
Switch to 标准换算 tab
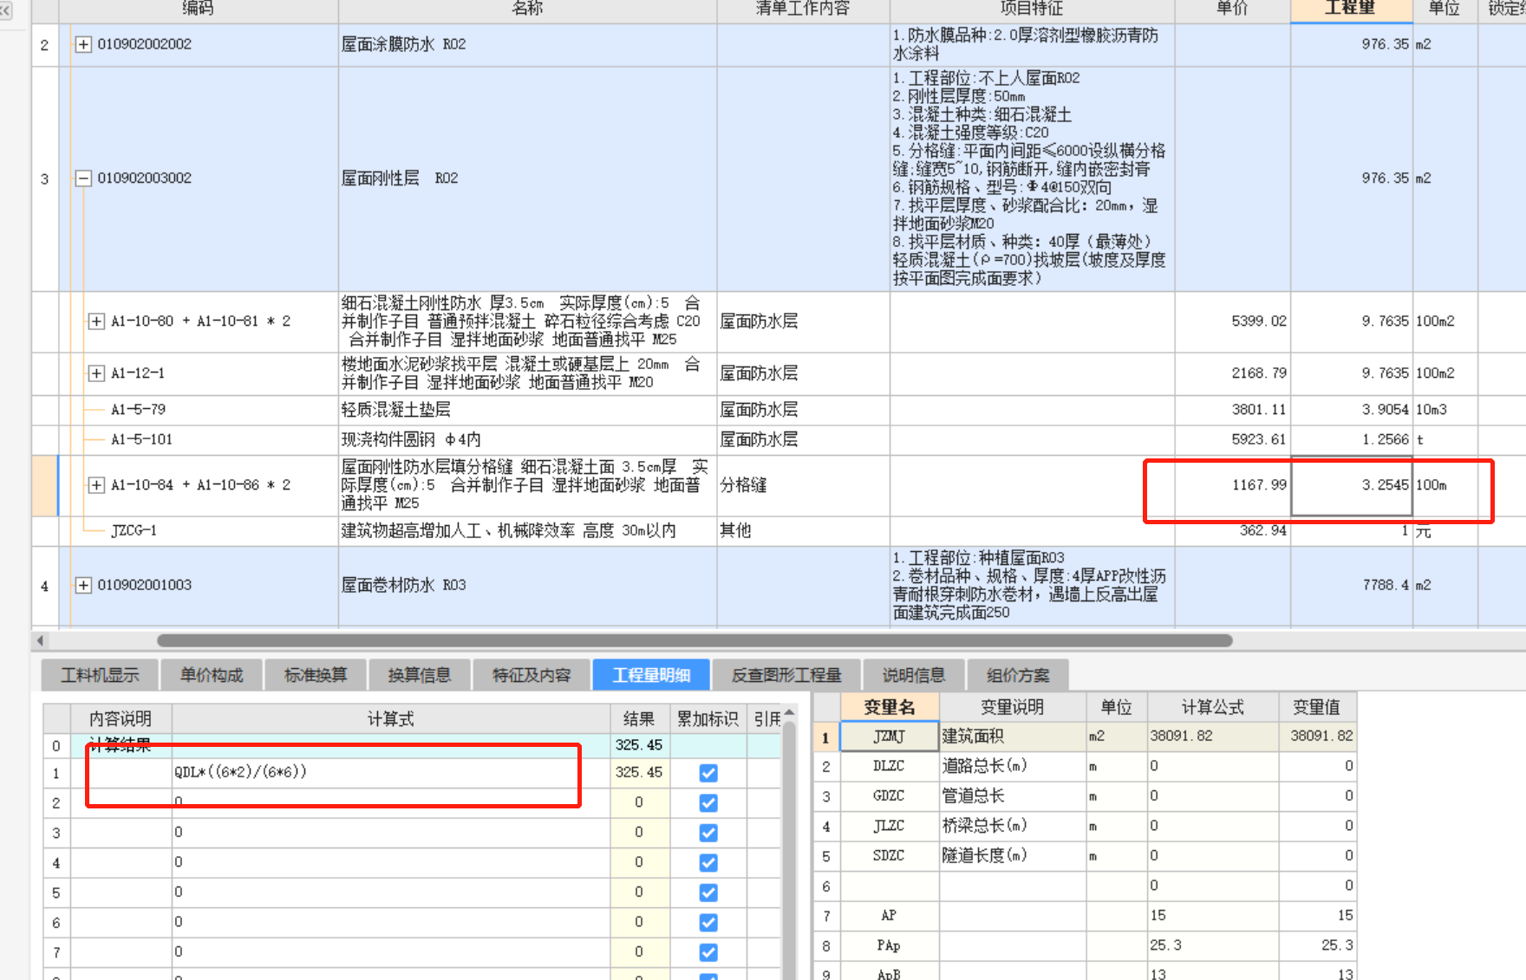(x=316, y=675)
